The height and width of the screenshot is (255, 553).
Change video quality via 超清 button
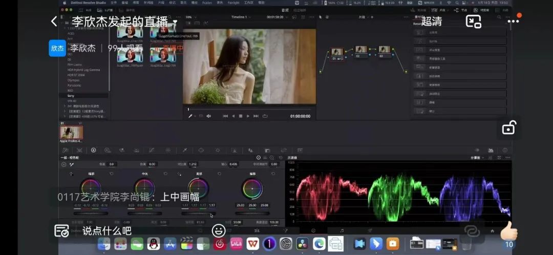[x=432, y=22]
